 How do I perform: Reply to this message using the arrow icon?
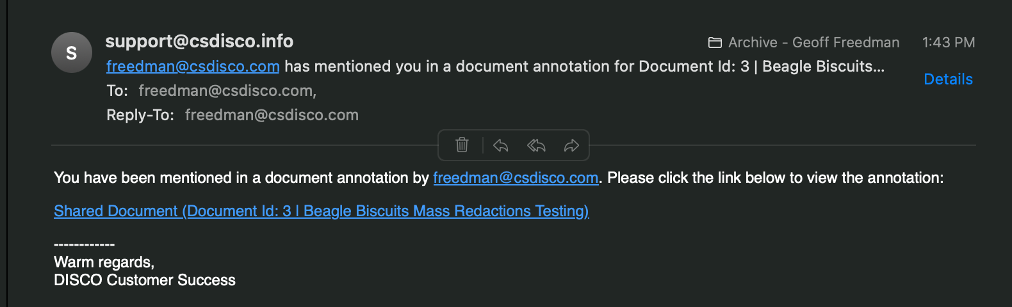tap(501, 146)
